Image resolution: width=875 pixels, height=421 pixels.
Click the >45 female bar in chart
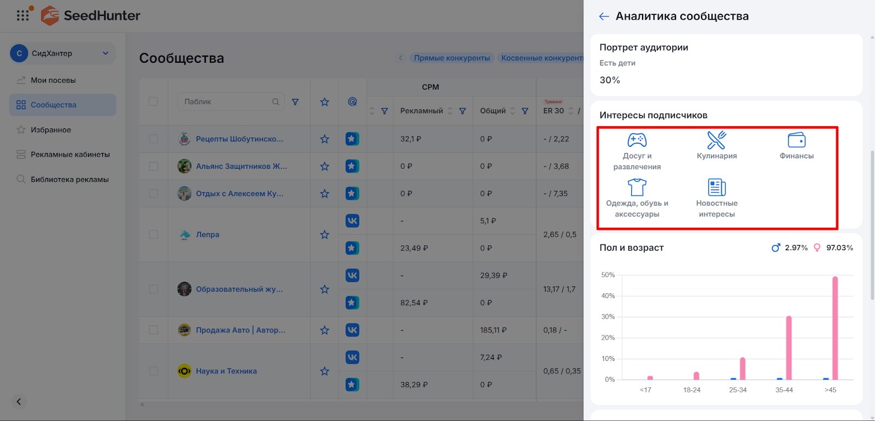coord(835,328)
